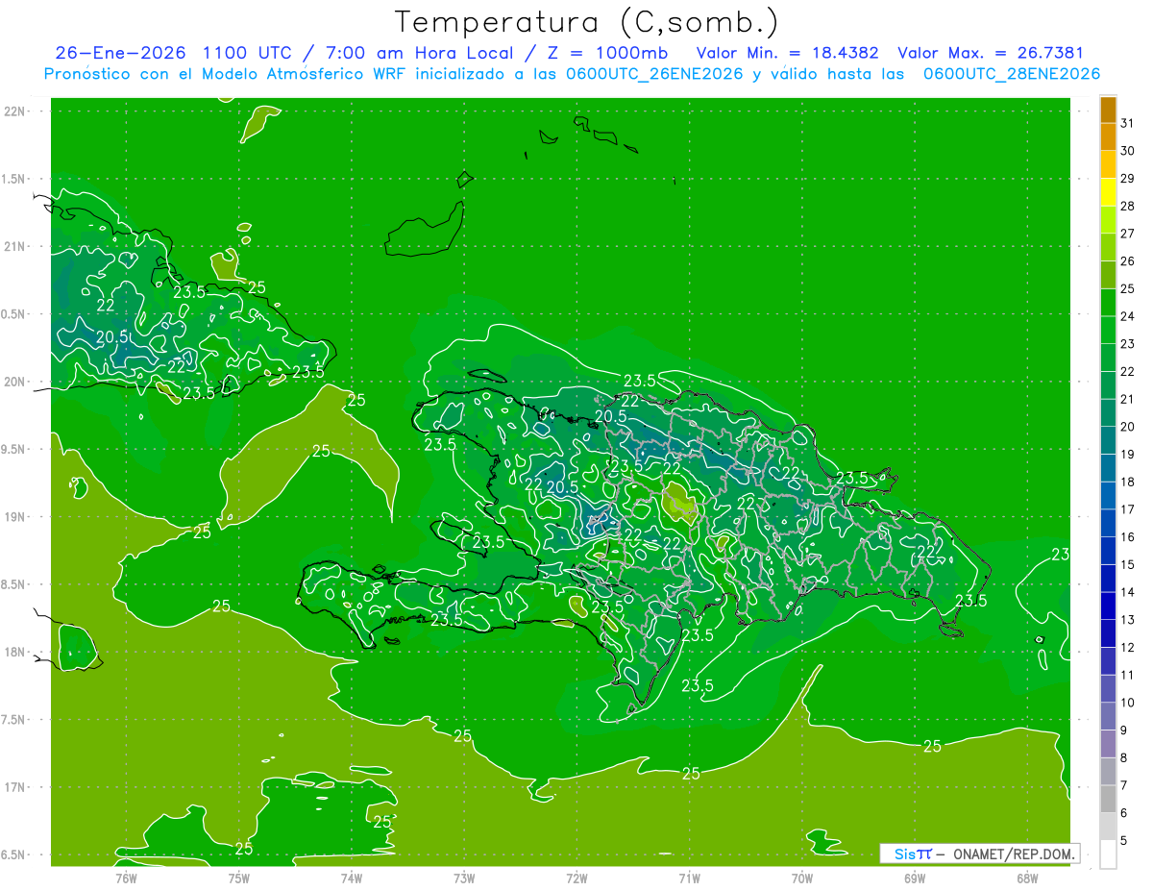Click the colorbar swatch between 20 and 21
The width and height of the screenshot is (1153, 891).
coord(1108,413)
